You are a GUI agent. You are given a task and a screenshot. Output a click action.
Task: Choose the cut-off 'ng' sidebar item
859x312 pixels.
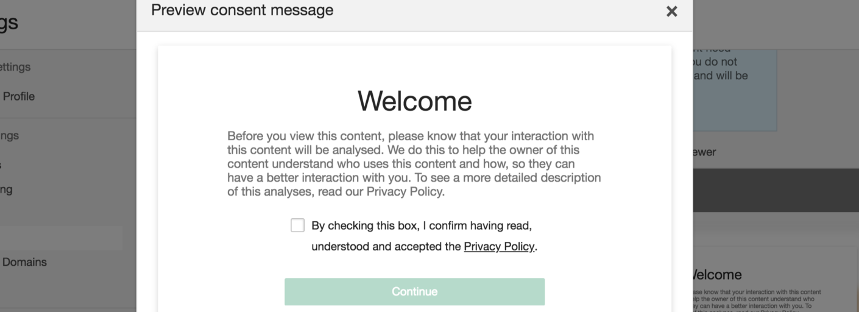[x=6, y=190]
